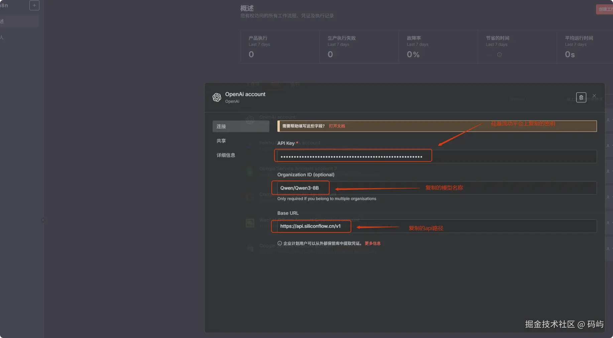Delete the OpenAi account credential via trash icon

581,97
